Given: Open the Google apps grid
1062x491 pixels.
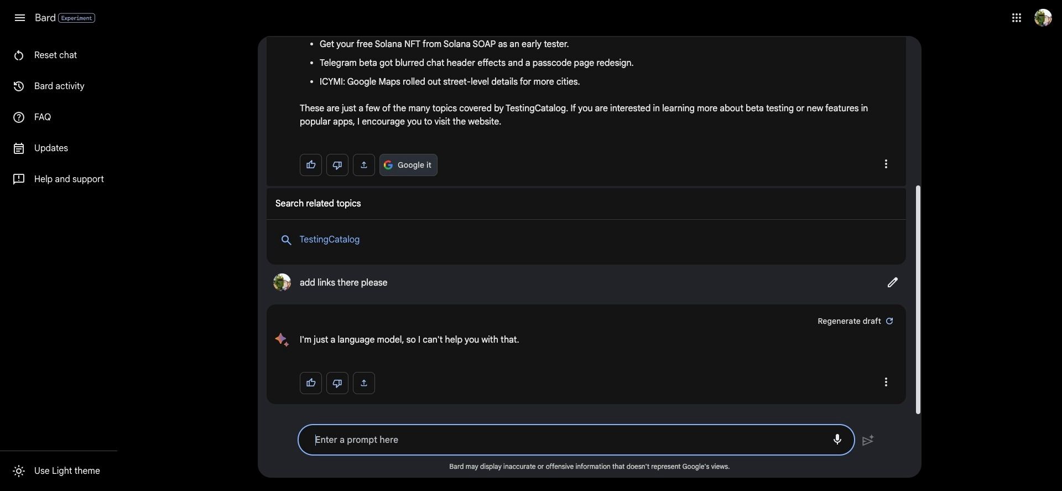Looking at the screenshot, I should coord(1016,18).
